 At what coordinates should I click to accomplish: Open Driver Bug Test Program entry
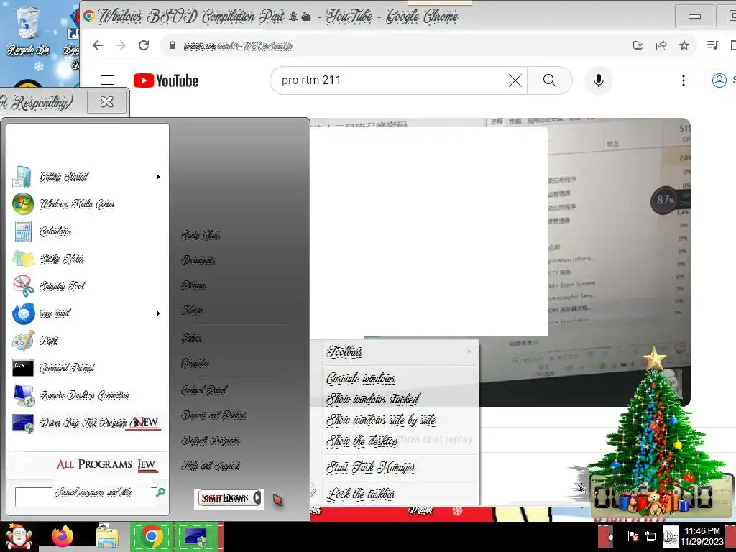coord(87,423)
